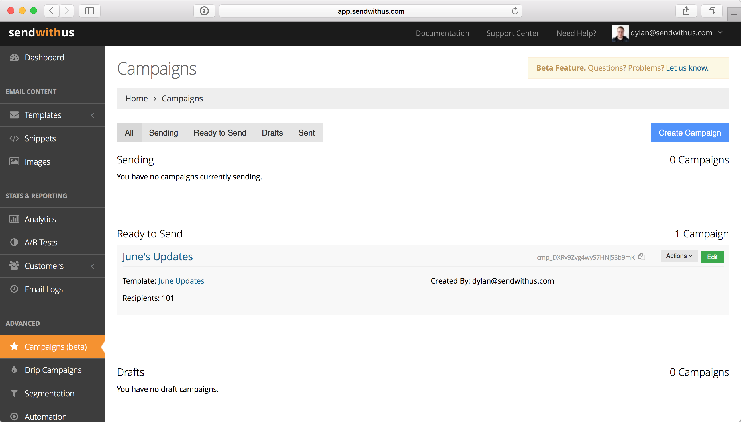Open the dylan@sendwithus.com account menu
741x422 pixels.
(x=671, y=33)
